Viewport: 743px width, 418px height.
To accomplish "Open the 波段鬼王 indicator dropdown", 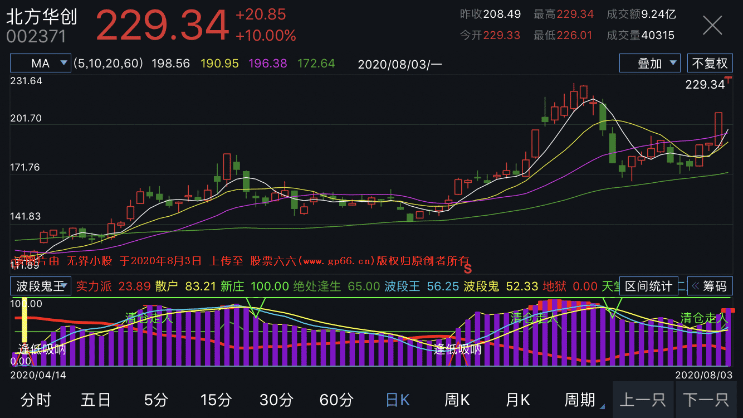I will 40,286.
